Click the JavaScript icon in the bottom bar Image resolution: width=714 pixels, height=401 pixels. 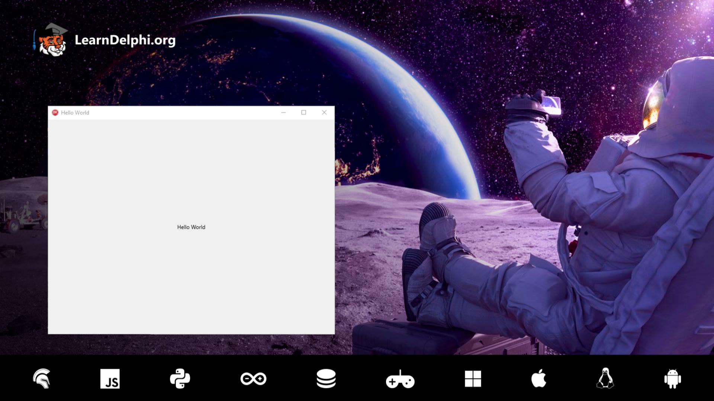110,379
